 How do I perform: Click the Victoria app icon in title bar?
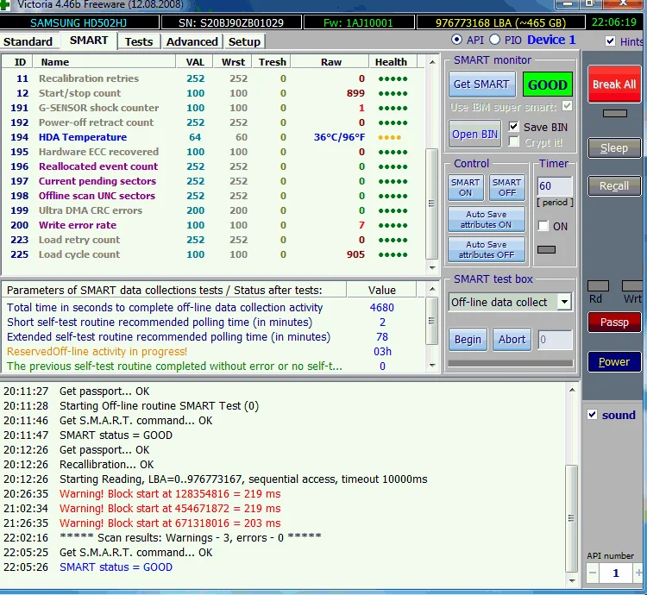(4, 3)
